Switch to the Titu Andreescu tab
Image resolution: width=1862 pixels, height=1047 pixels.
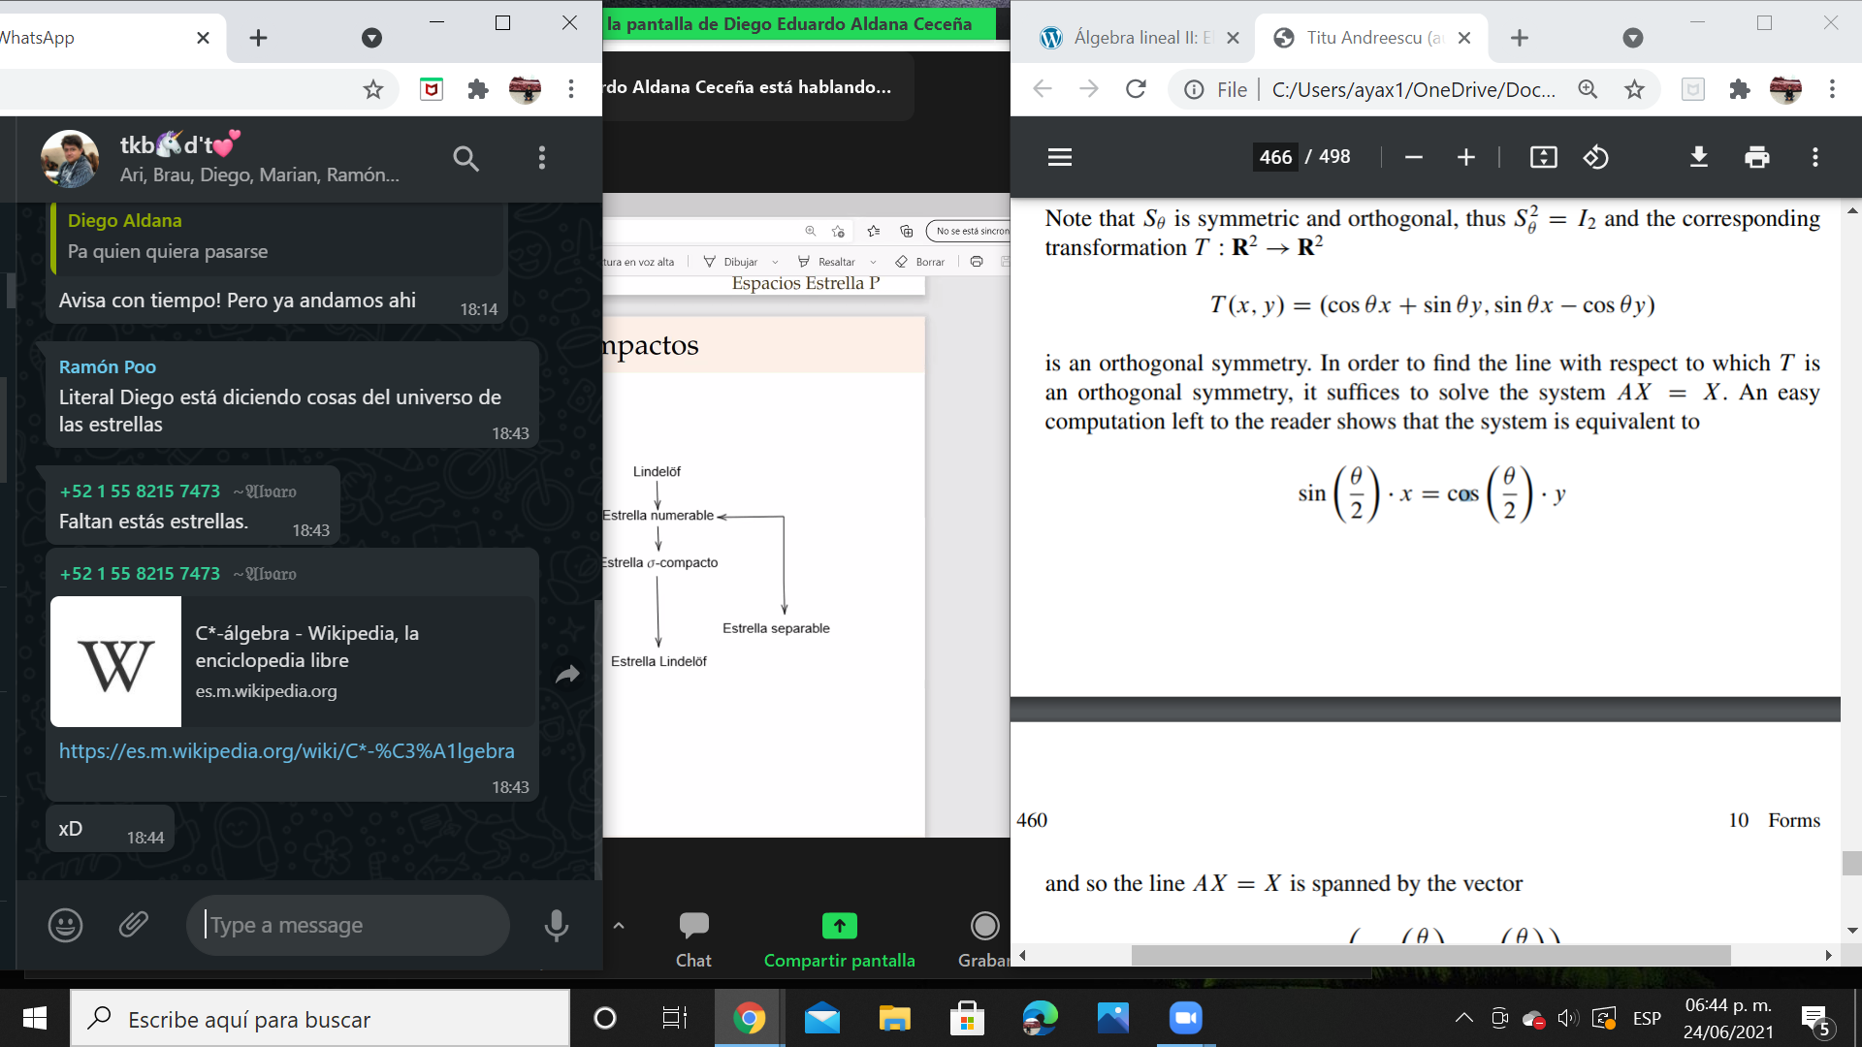tap(1363, 38)
